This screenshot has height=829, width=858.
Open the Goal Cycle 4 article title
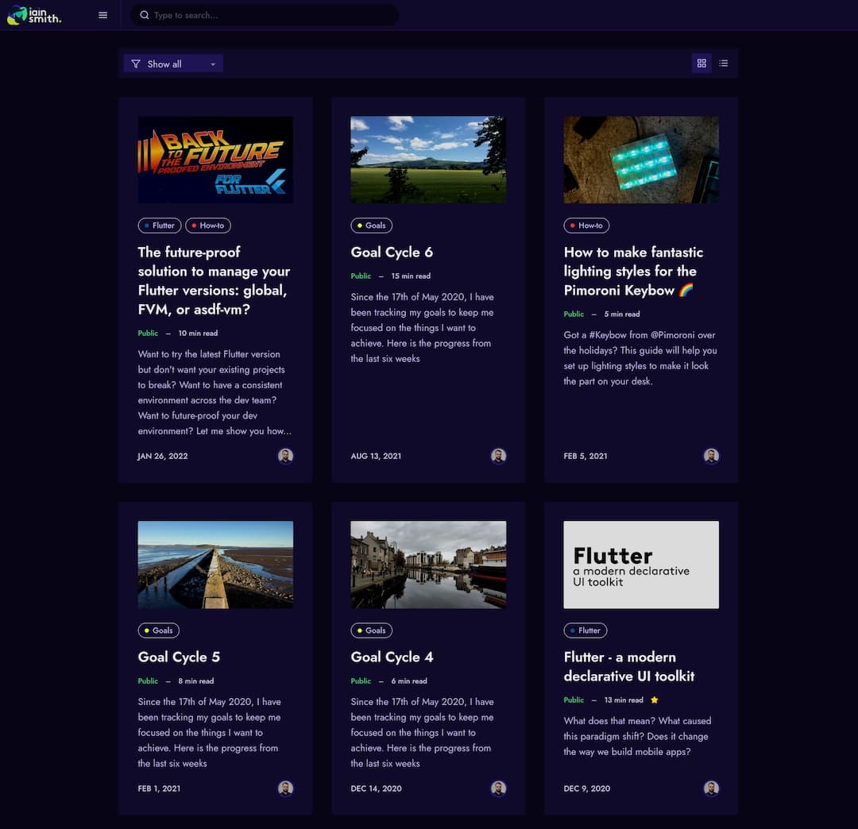[x=392, y=657]
